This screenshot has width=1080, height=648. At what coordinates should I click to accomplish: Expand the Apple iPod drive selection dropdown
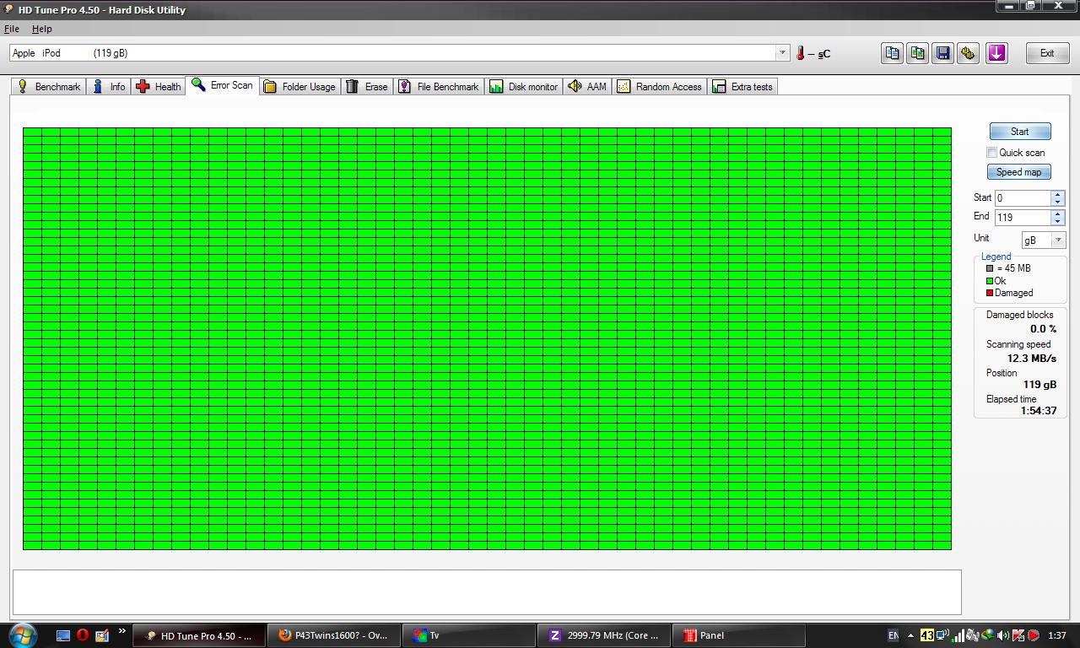(x=781, y=53)
